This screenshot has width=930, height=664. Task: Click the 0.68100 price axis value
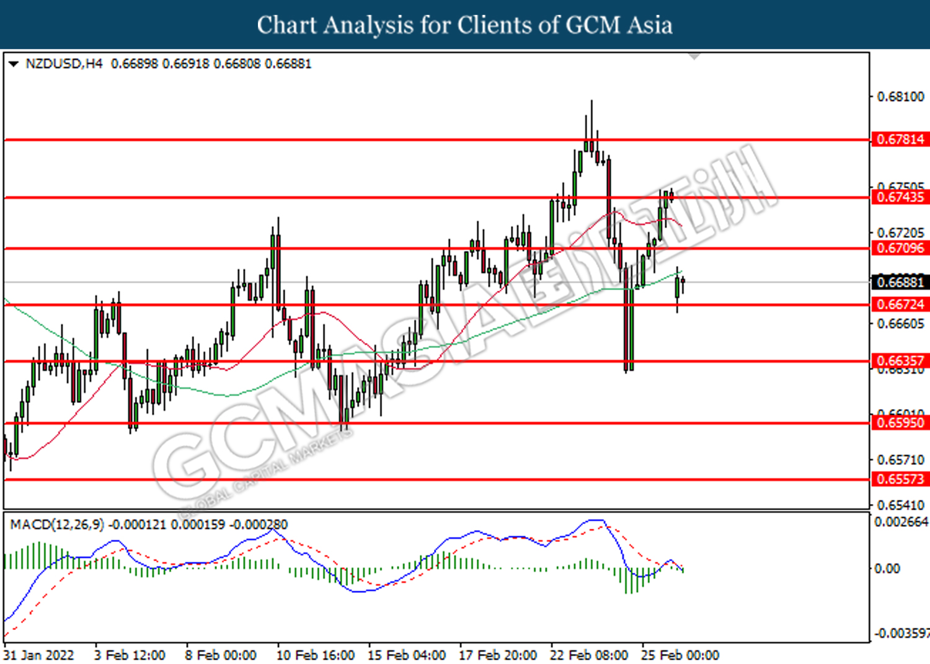tap(900, 97)
